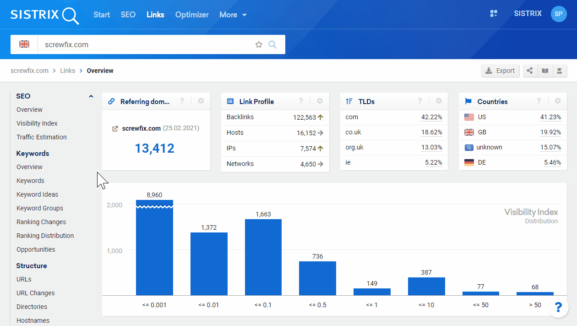The height and width of the screenshot is (326, 577).
Task: Click Networks value 4,650
Action: [x=308, y=164]
